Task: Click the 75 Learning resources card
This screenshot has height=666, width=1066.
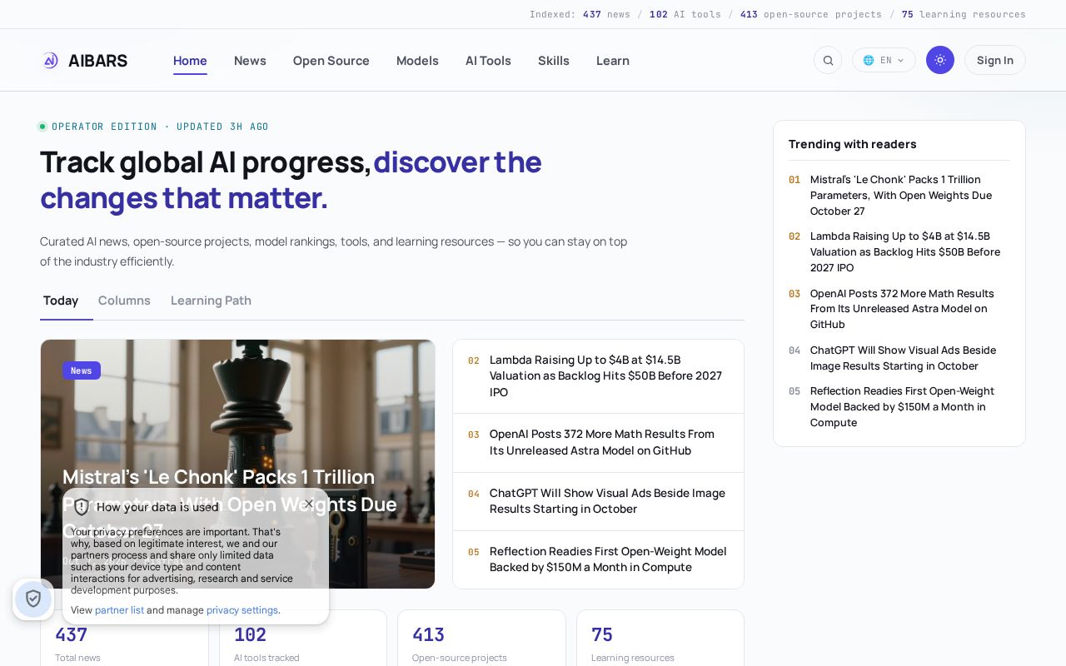Action: [660, 639]
